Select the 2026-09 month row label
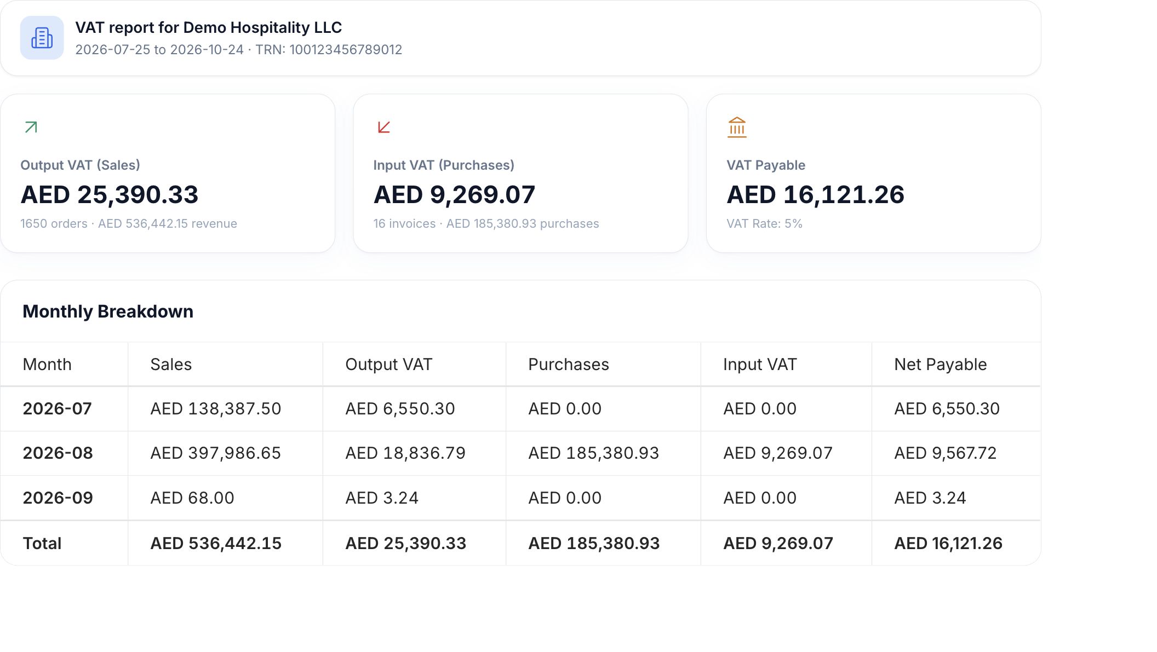 point(58,498)
